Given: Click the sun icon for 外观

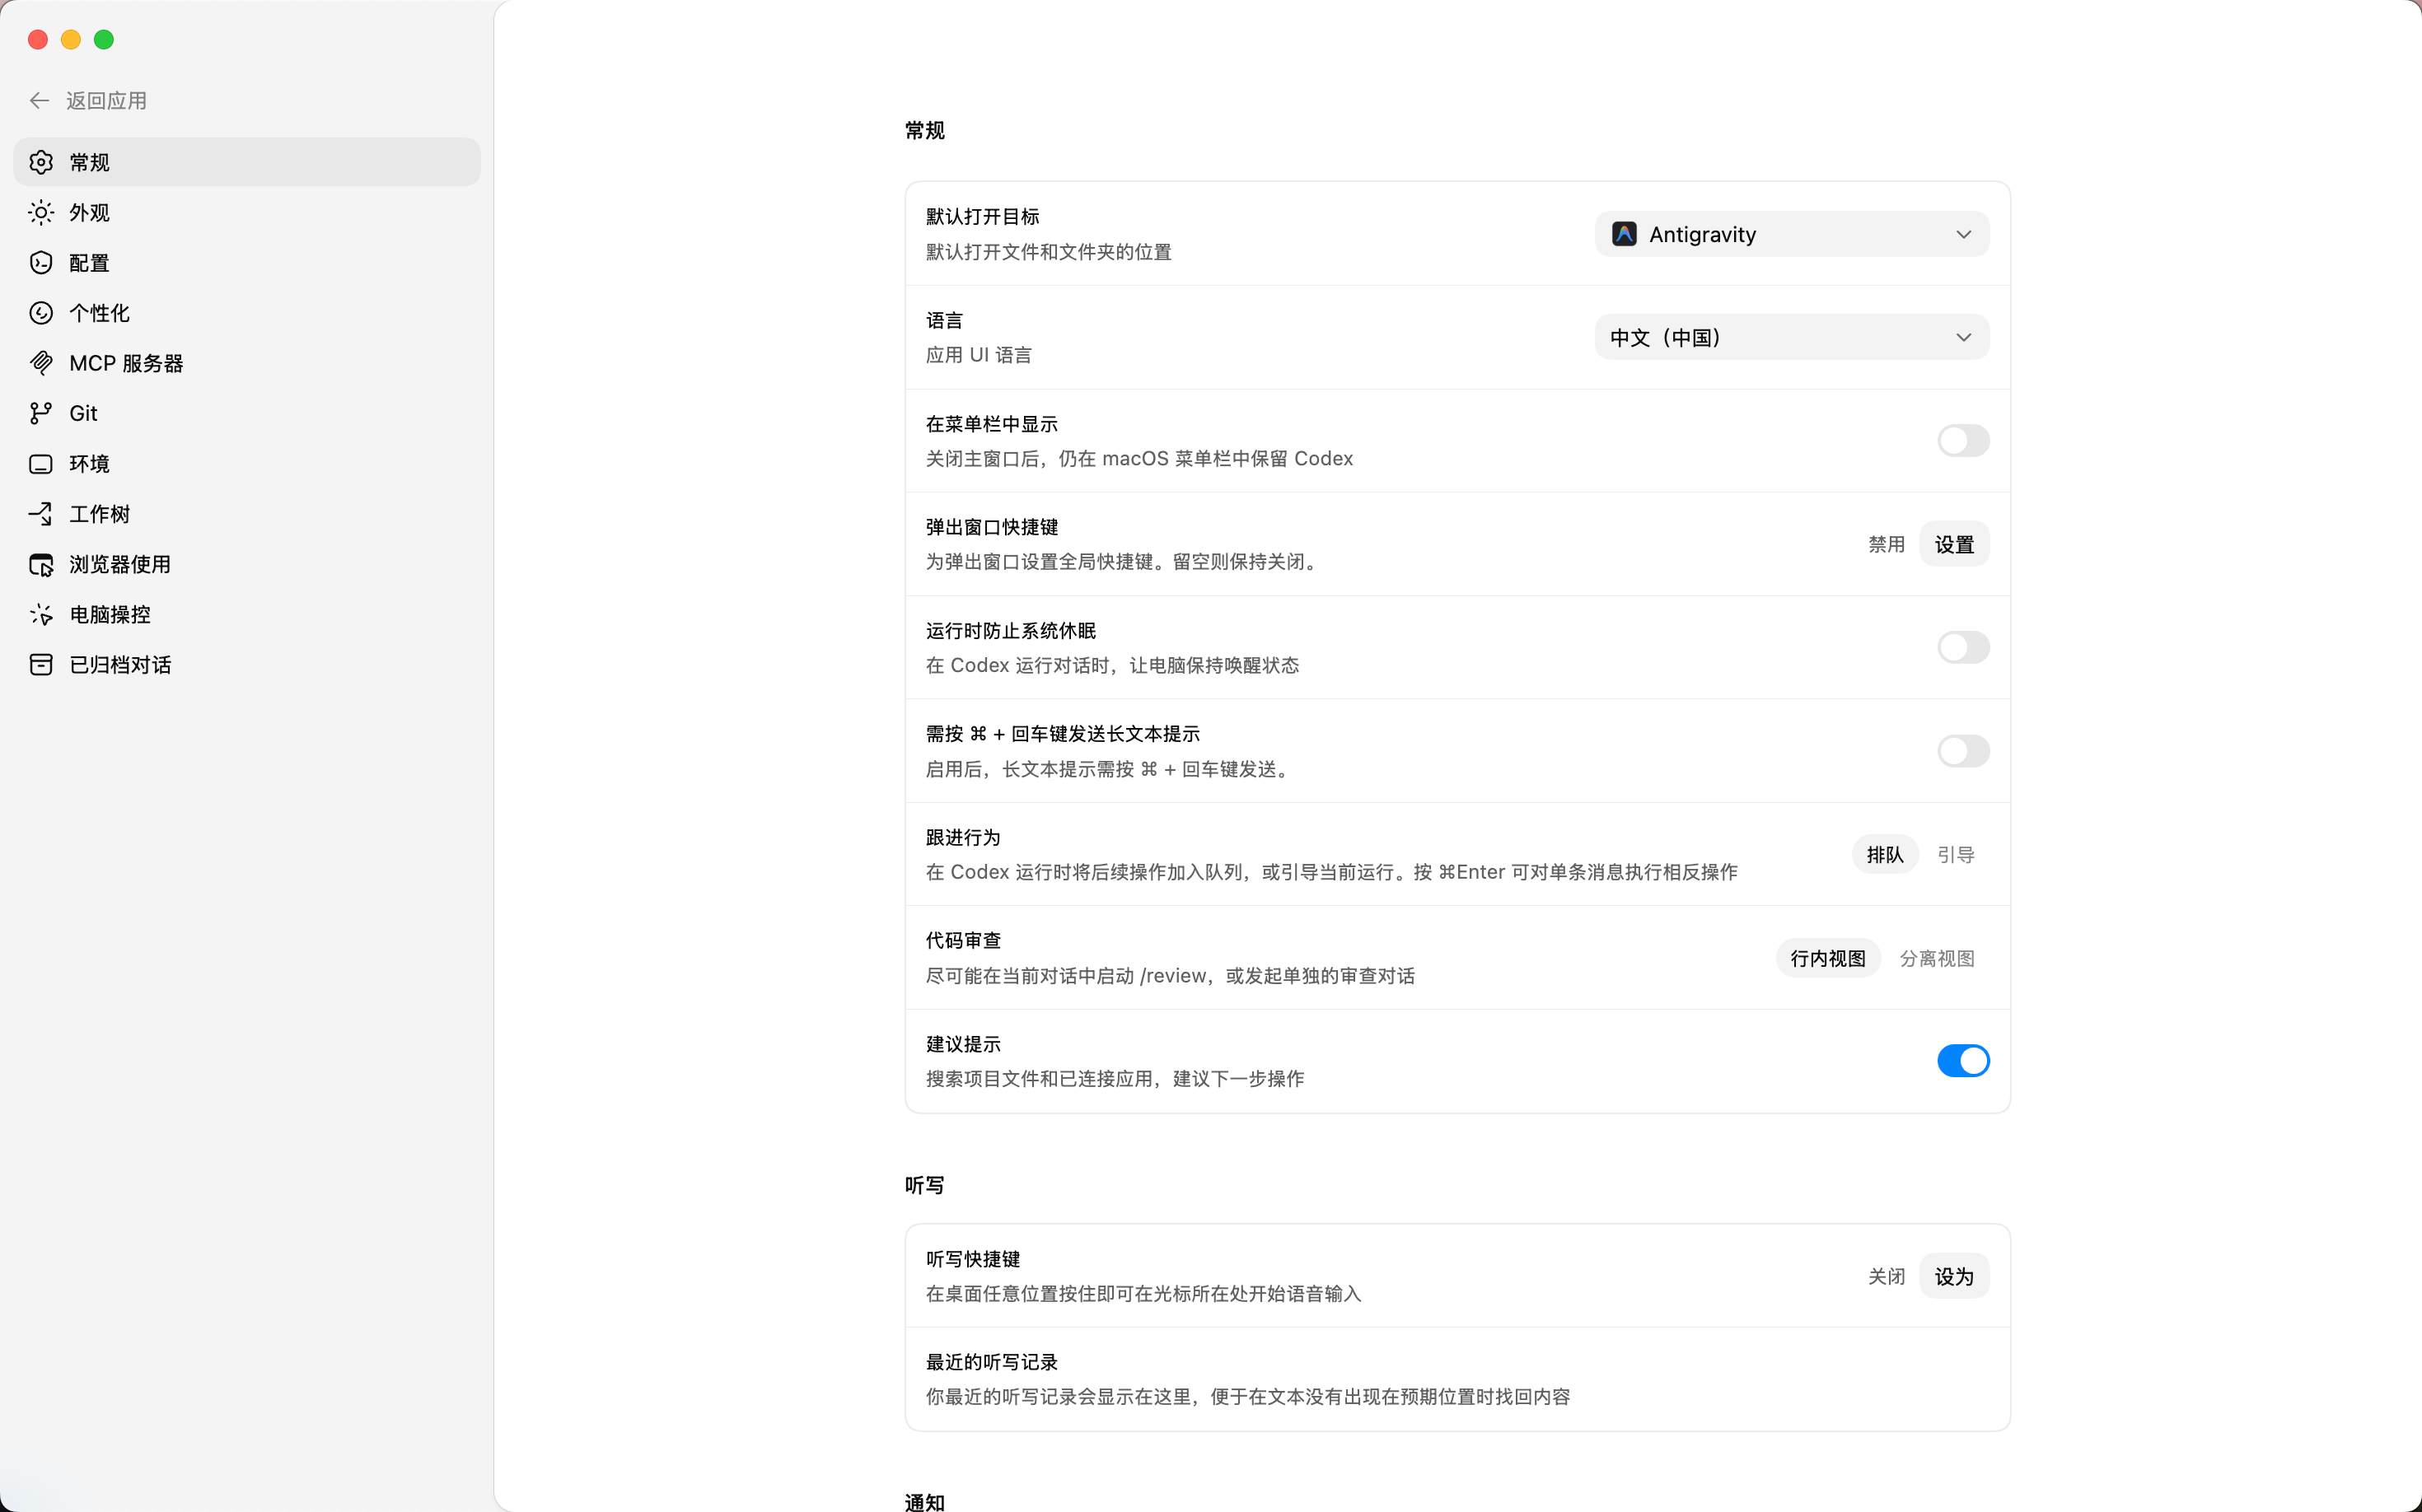Looking at the screenshot, I should click(41, 212).
